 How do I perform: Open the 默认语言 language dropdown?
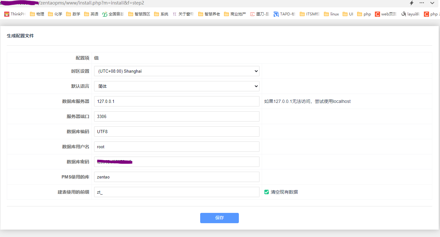coord(177,86)
